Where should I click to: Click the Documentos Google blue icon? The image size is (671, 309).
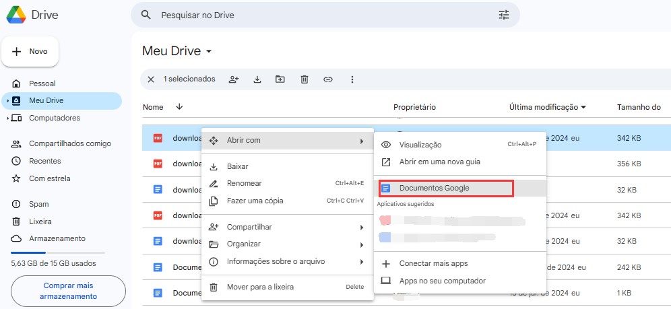[x=386, y=188]
